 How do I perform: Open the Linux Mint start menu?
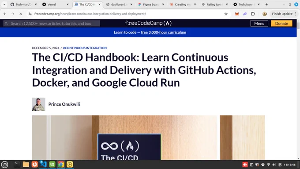point(4,165)
